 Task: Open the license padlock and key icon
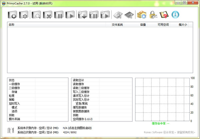153,15
